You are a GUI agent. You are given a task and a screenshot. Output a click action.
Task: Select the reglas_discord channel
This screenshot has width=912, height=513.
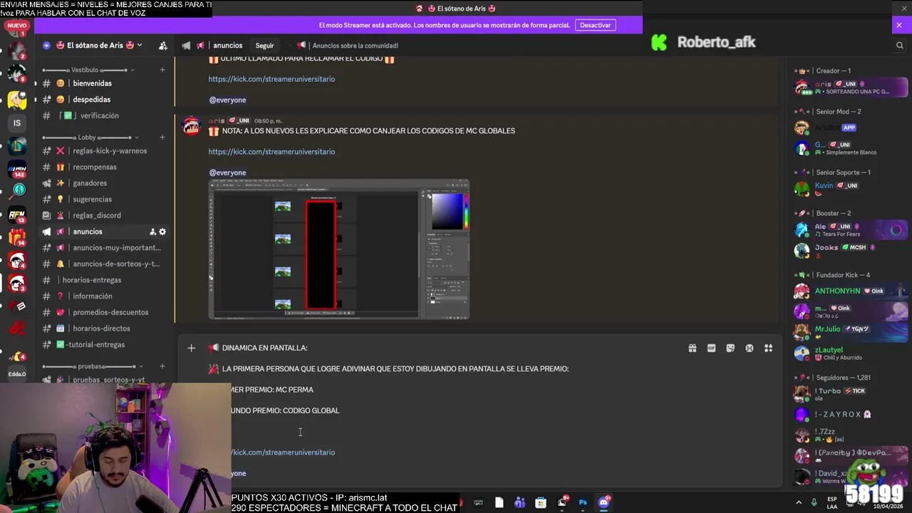(104, 215)
